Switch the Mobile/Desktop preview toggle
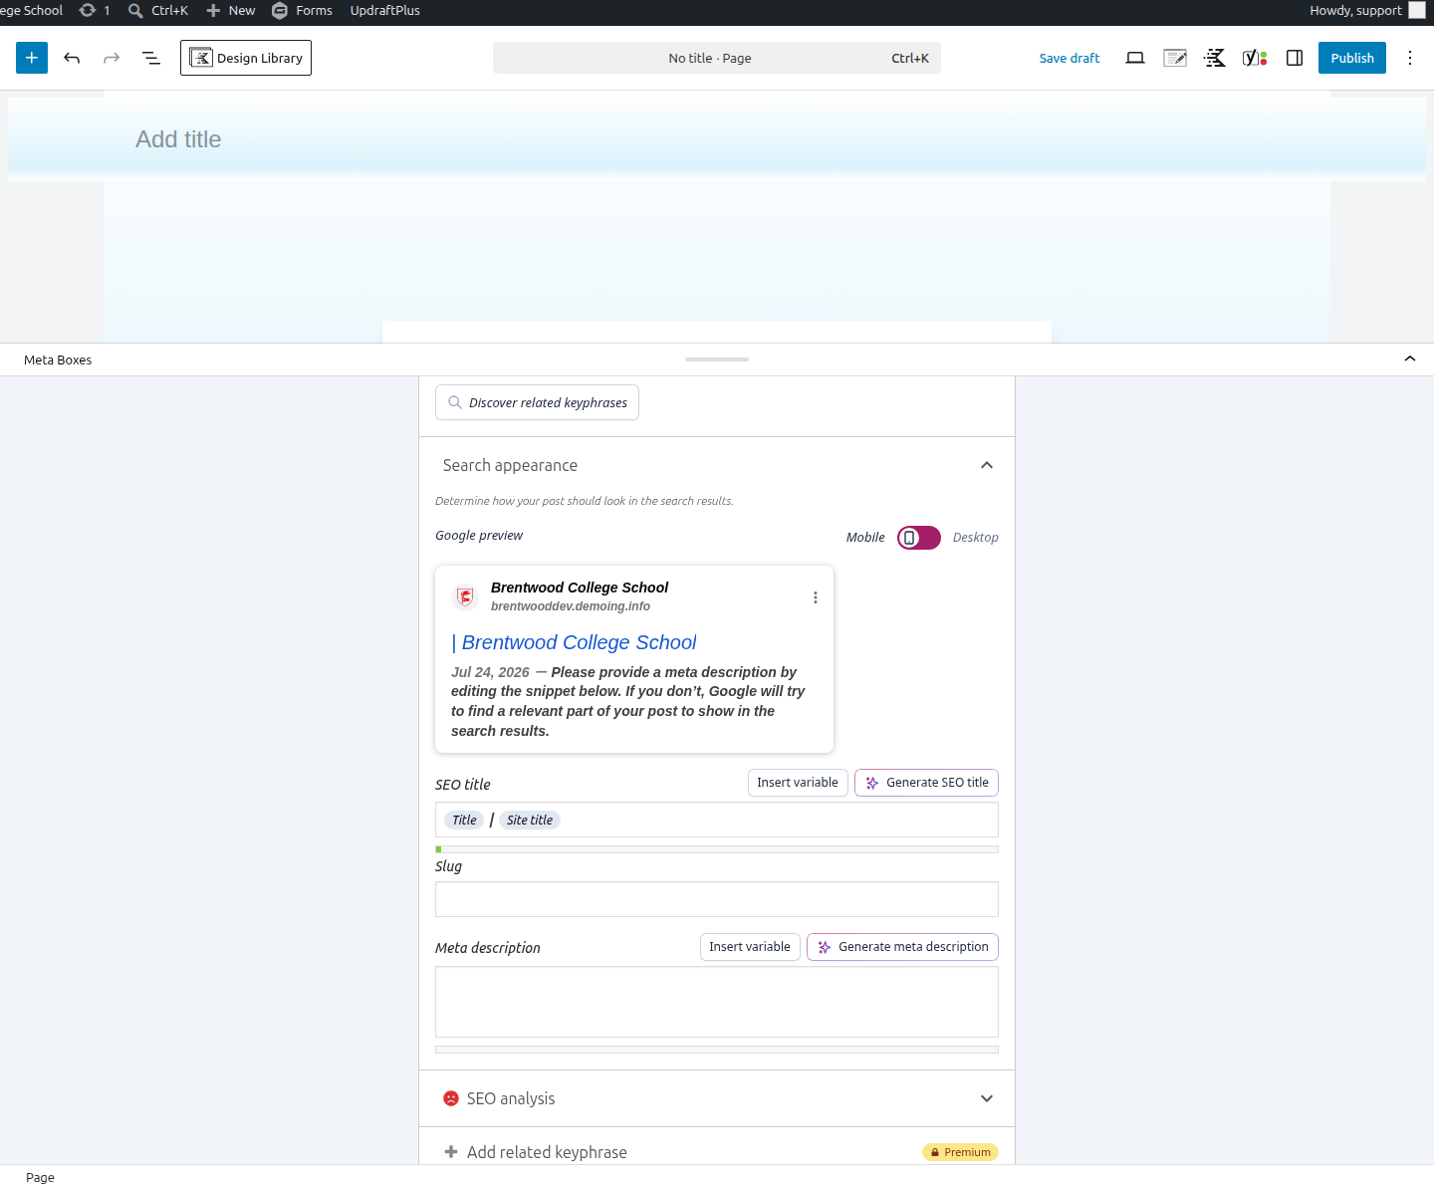Screen dimensions: 1434x1184 click(919, 538)
